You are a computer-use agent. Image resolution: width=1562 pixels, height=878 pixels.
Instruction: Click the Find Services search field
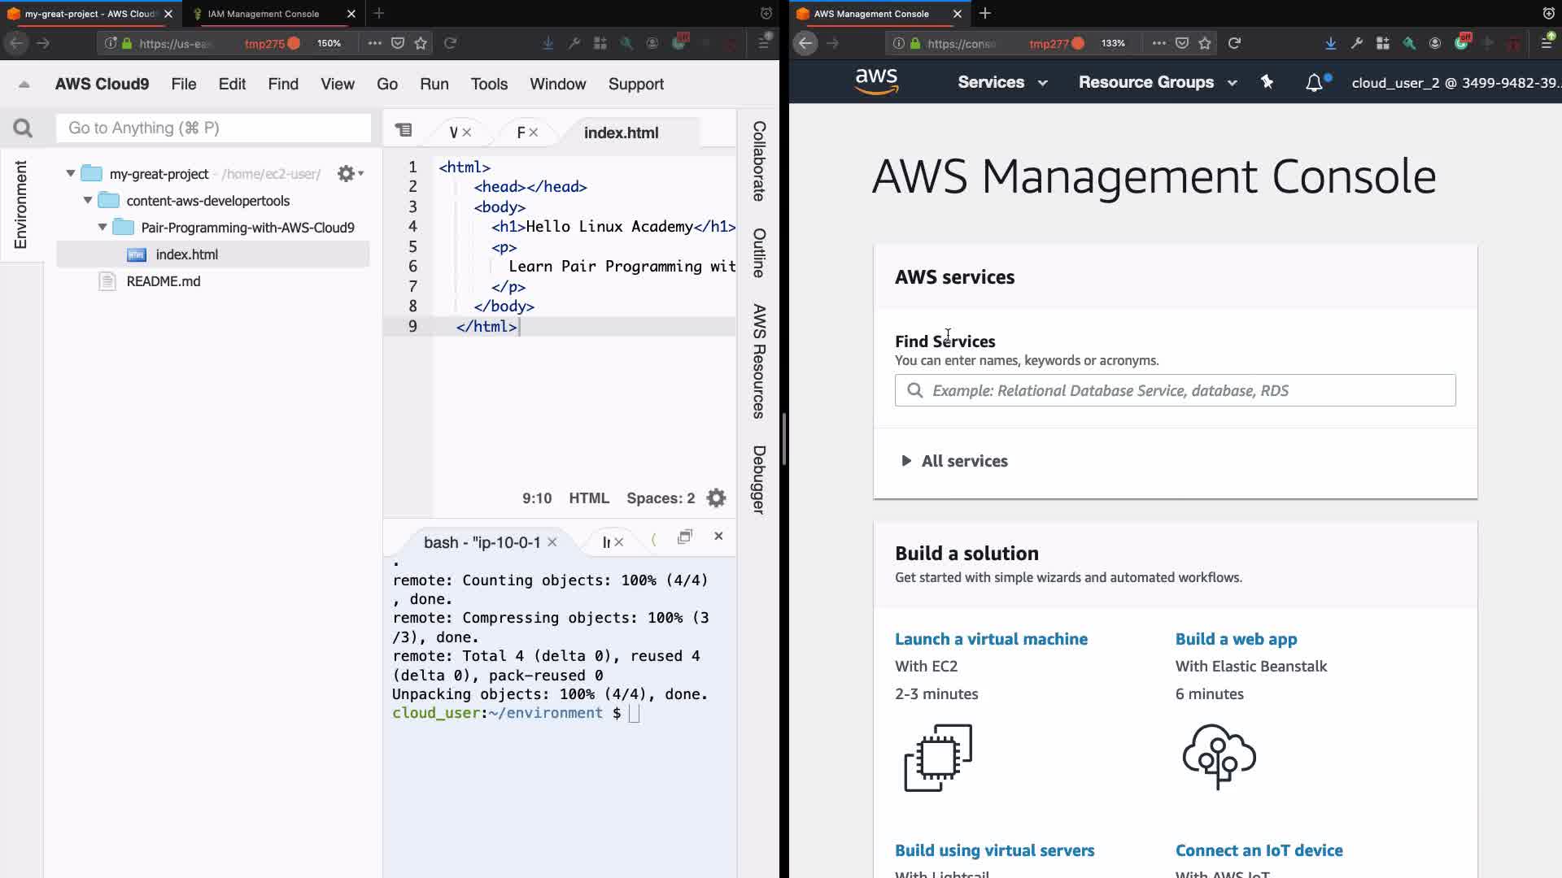1175,390
